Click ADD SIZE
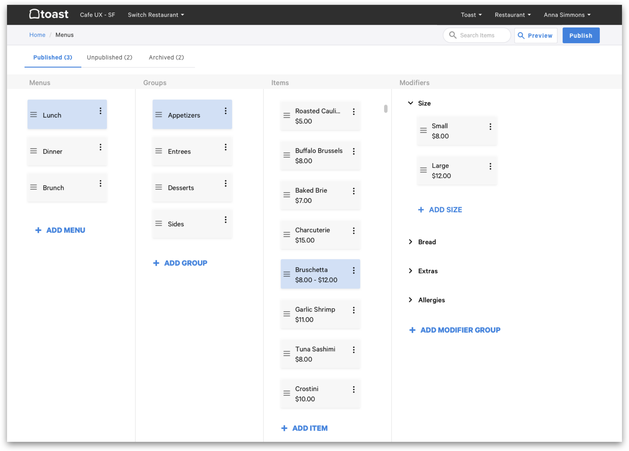 coord(440,210)
